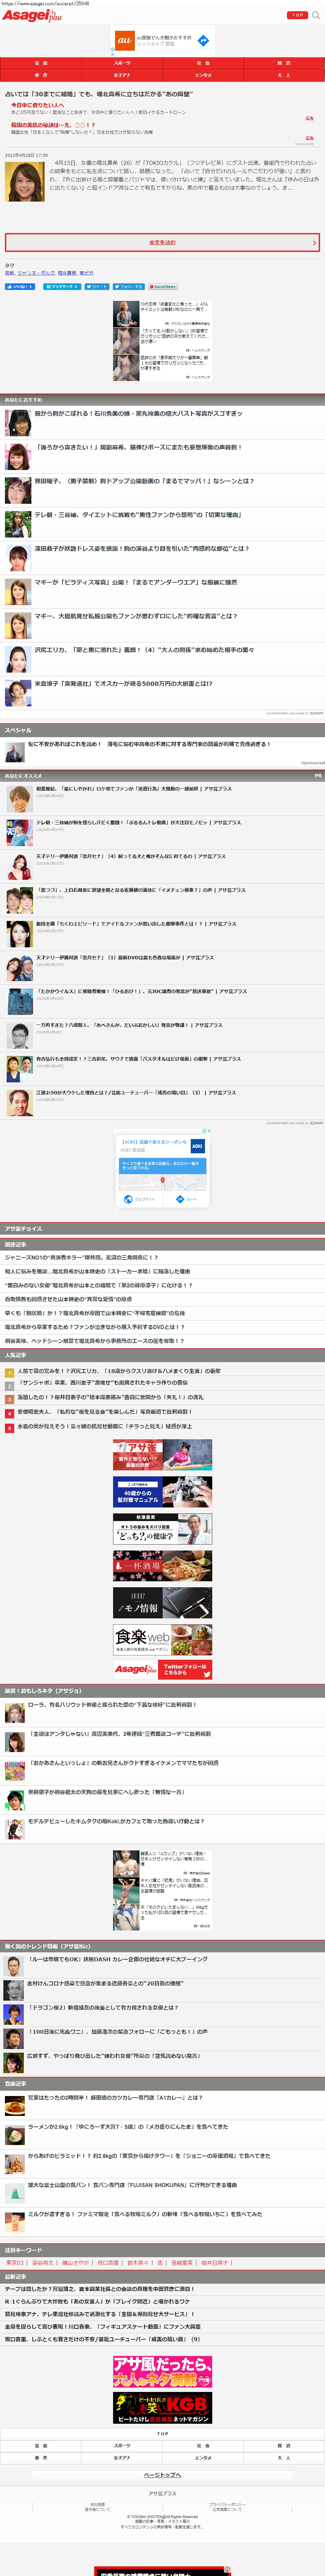
Task: Click the Social News share button
Action: pos(164,286)
